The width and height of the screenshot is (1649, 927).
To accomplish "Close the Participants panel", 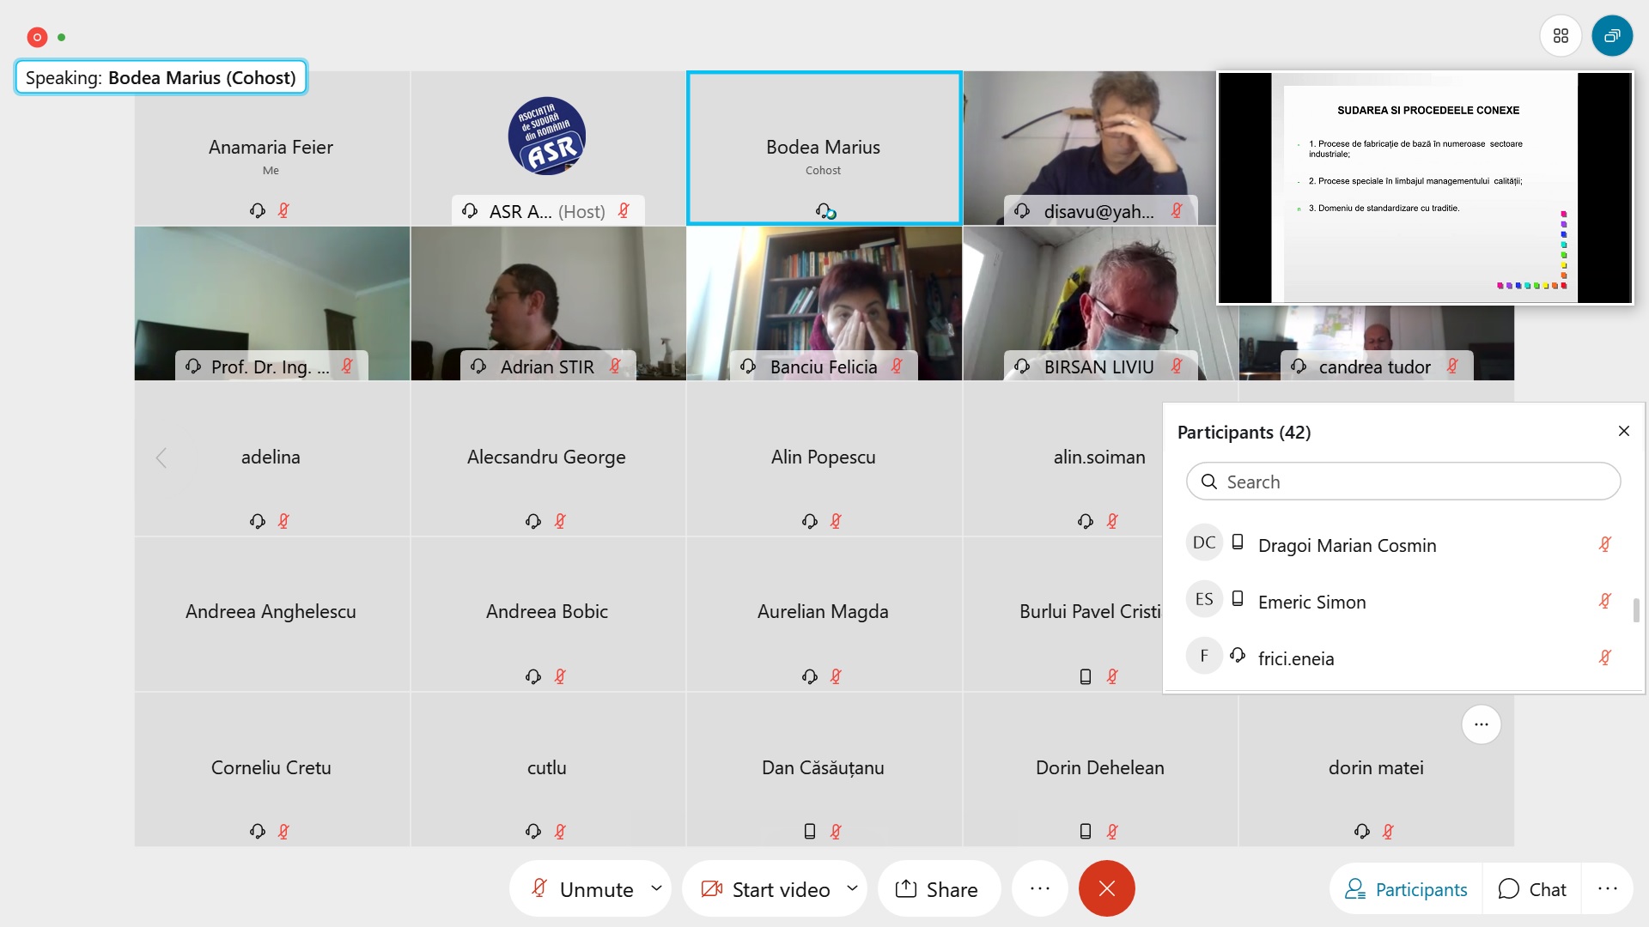I will coord(1623,431).
